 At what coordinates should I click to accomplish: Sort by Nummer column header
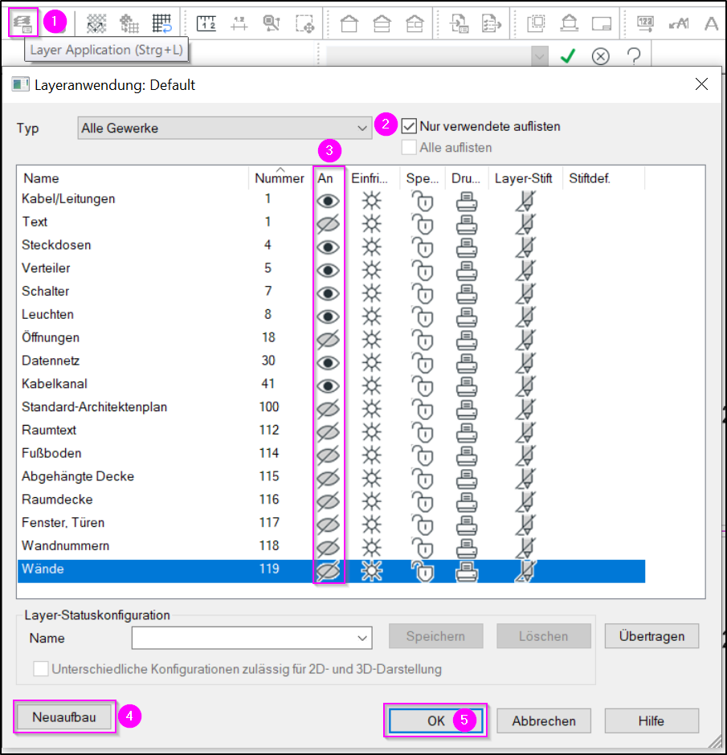[280, 178]
